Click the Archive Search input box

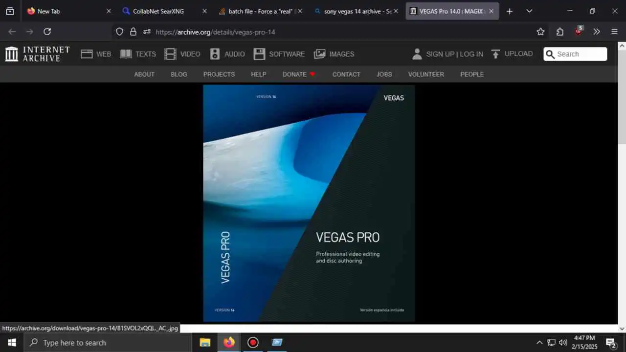point(575,54)
